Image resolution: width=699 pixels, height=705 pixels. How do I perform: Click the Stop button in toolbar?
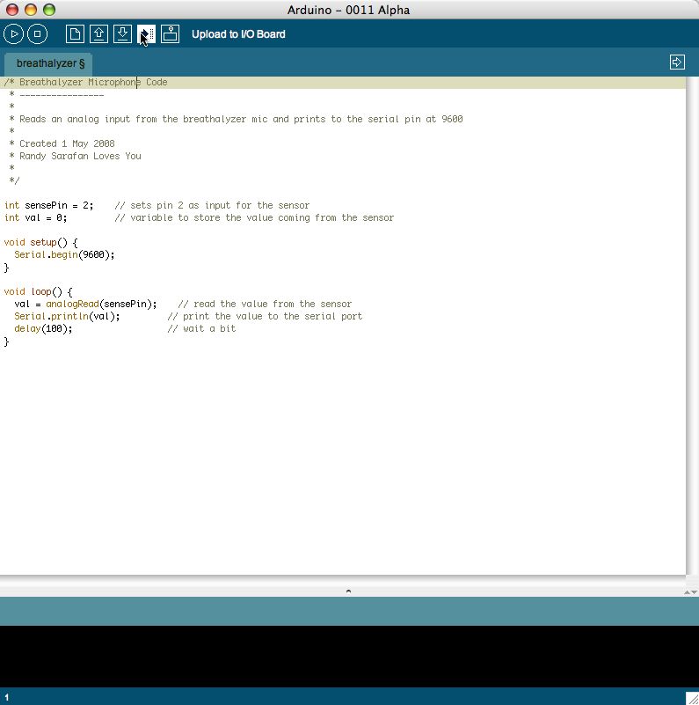click(x=37, y=34)
